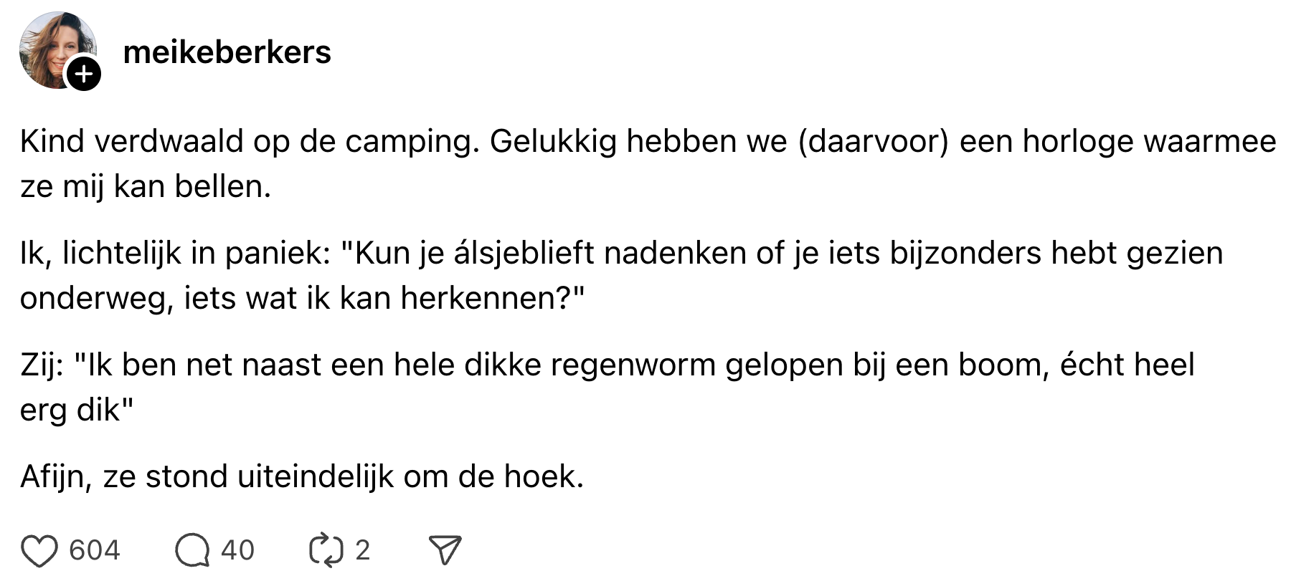Image resolution: width=1291 pixels, height=576 pixels.
Task: Click the repost count of 2
Action: 363,550
